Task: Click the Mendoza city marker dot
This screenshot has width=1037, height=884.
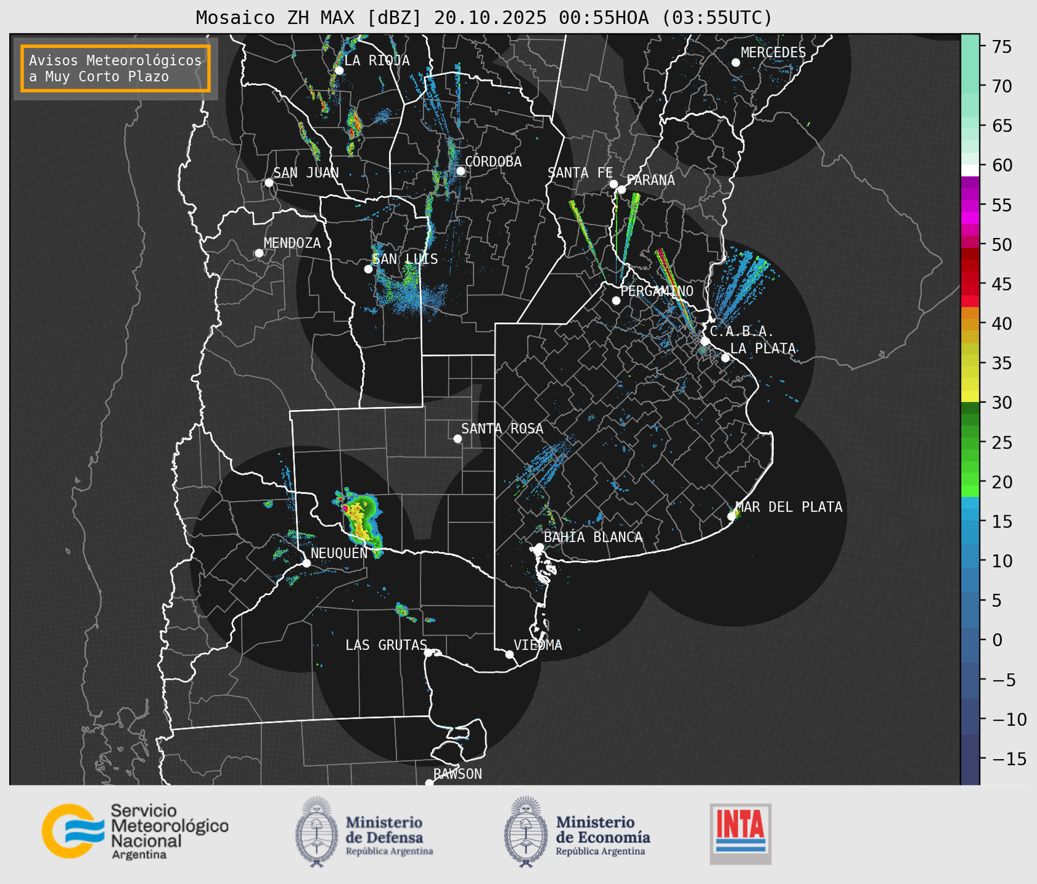Action: coord(259,253)
